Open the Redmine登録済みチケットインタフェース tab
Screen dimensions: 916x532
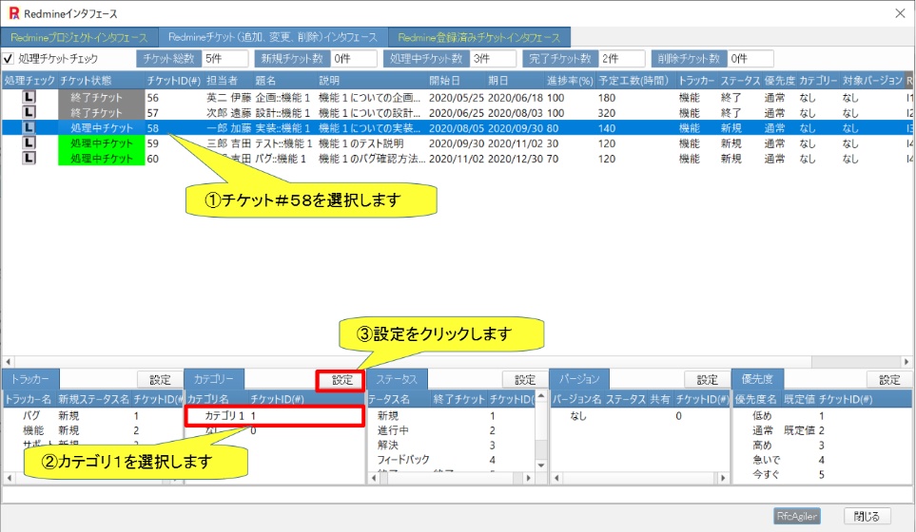point(479,37)
